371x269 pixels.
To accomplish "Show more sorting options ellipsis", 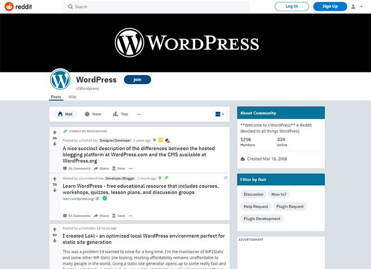I will pyautogui.click(x=140, y=114).
